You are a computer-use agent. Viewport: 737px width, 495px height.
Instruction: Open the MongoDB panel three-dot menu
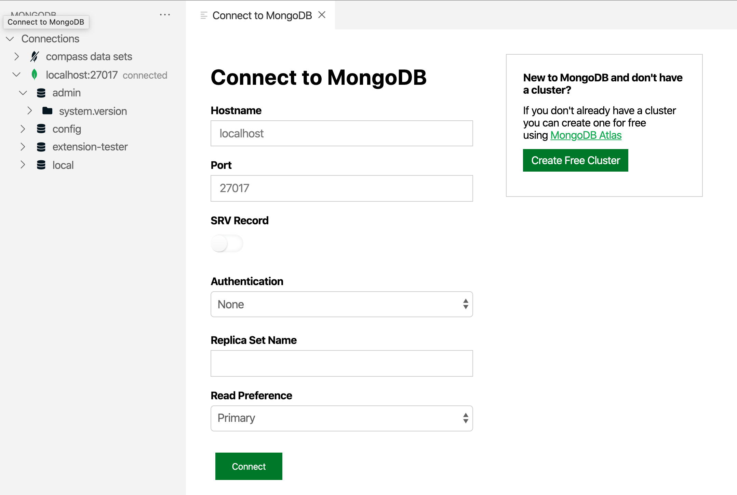click(165, 15)
